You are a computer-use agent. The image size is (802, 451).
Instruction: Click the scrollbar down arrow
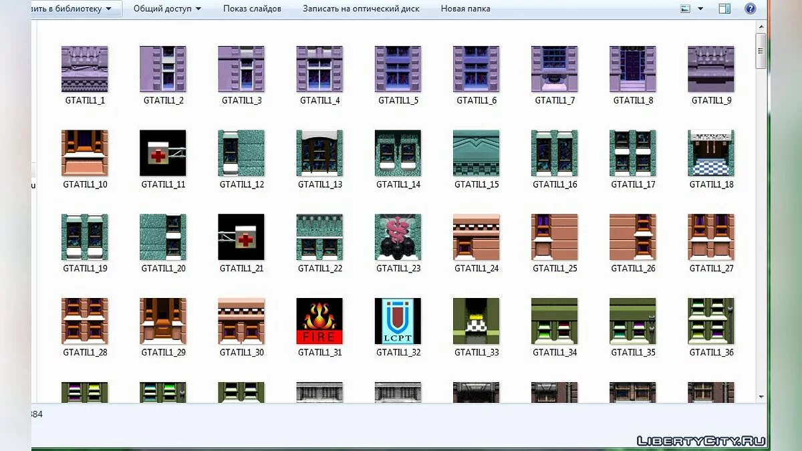(x=761, y=397)
